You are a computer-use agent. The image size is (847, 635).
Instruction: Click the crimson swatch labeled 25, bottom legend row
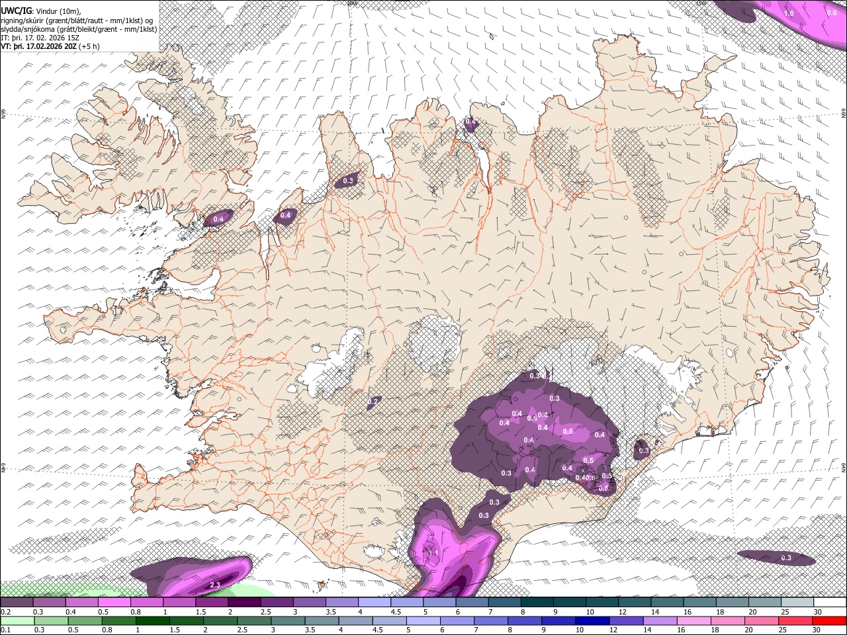795,620
